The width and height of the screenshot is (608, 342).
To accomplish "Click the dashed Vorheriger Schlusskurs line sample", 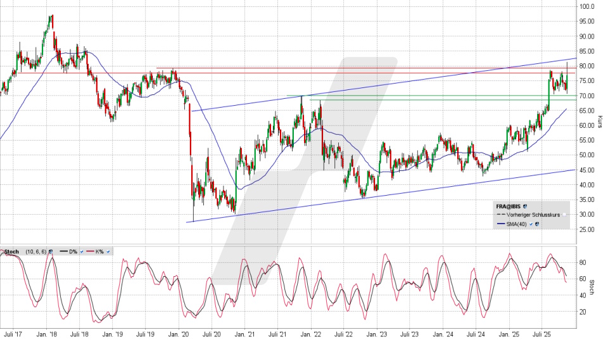I will (501, 215).
